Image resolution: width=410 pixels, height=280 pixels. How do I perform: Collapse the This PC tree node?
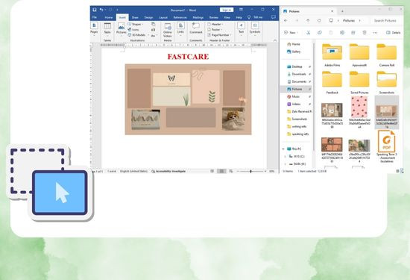click(283, 149)
